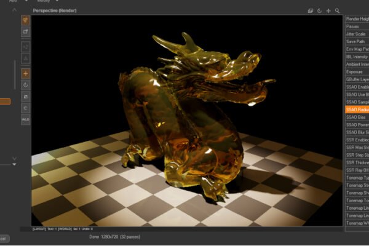This screenshot has width=369, height=246.
Task: Select the Jitter Scale property row
Action: pyautogui.click(x=357, y=34)
